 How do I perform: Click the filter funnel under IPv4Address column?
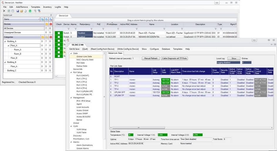click(x=118, y=29)
